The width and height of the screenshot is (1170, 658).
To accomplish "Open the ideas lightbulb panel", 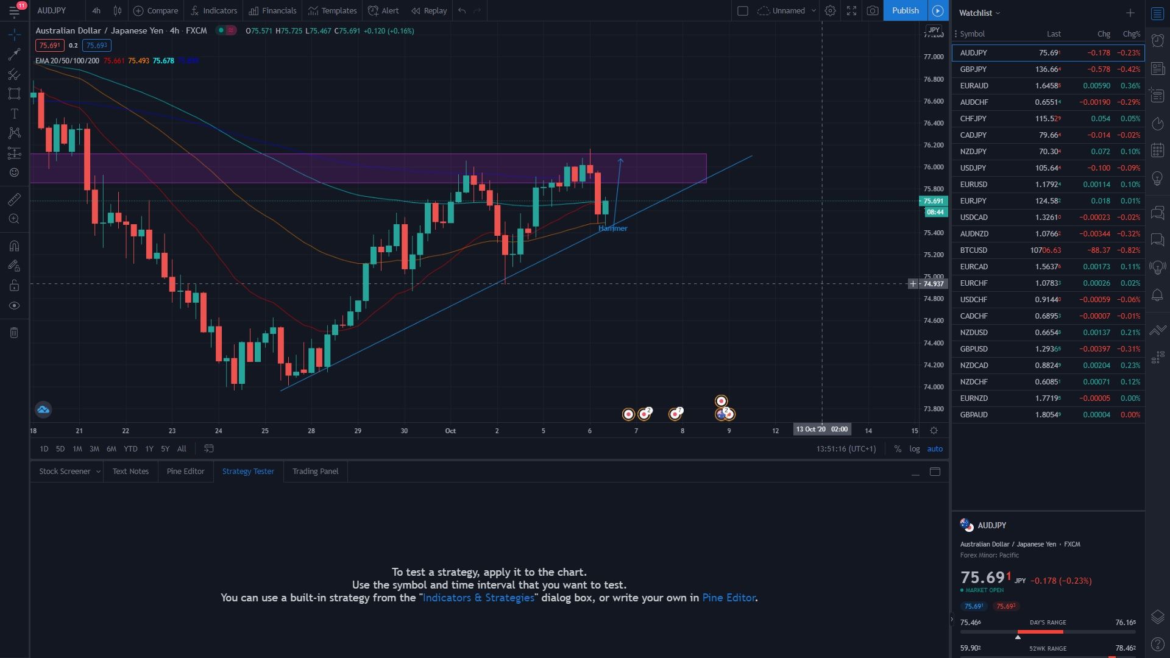I will pos(1157,178).
